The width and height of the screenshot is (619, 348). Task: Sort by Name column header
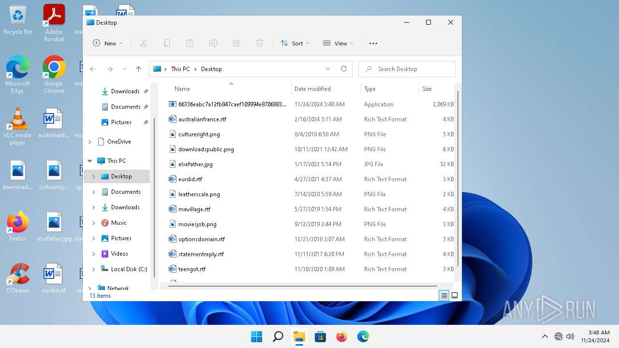tap(182, 89)
